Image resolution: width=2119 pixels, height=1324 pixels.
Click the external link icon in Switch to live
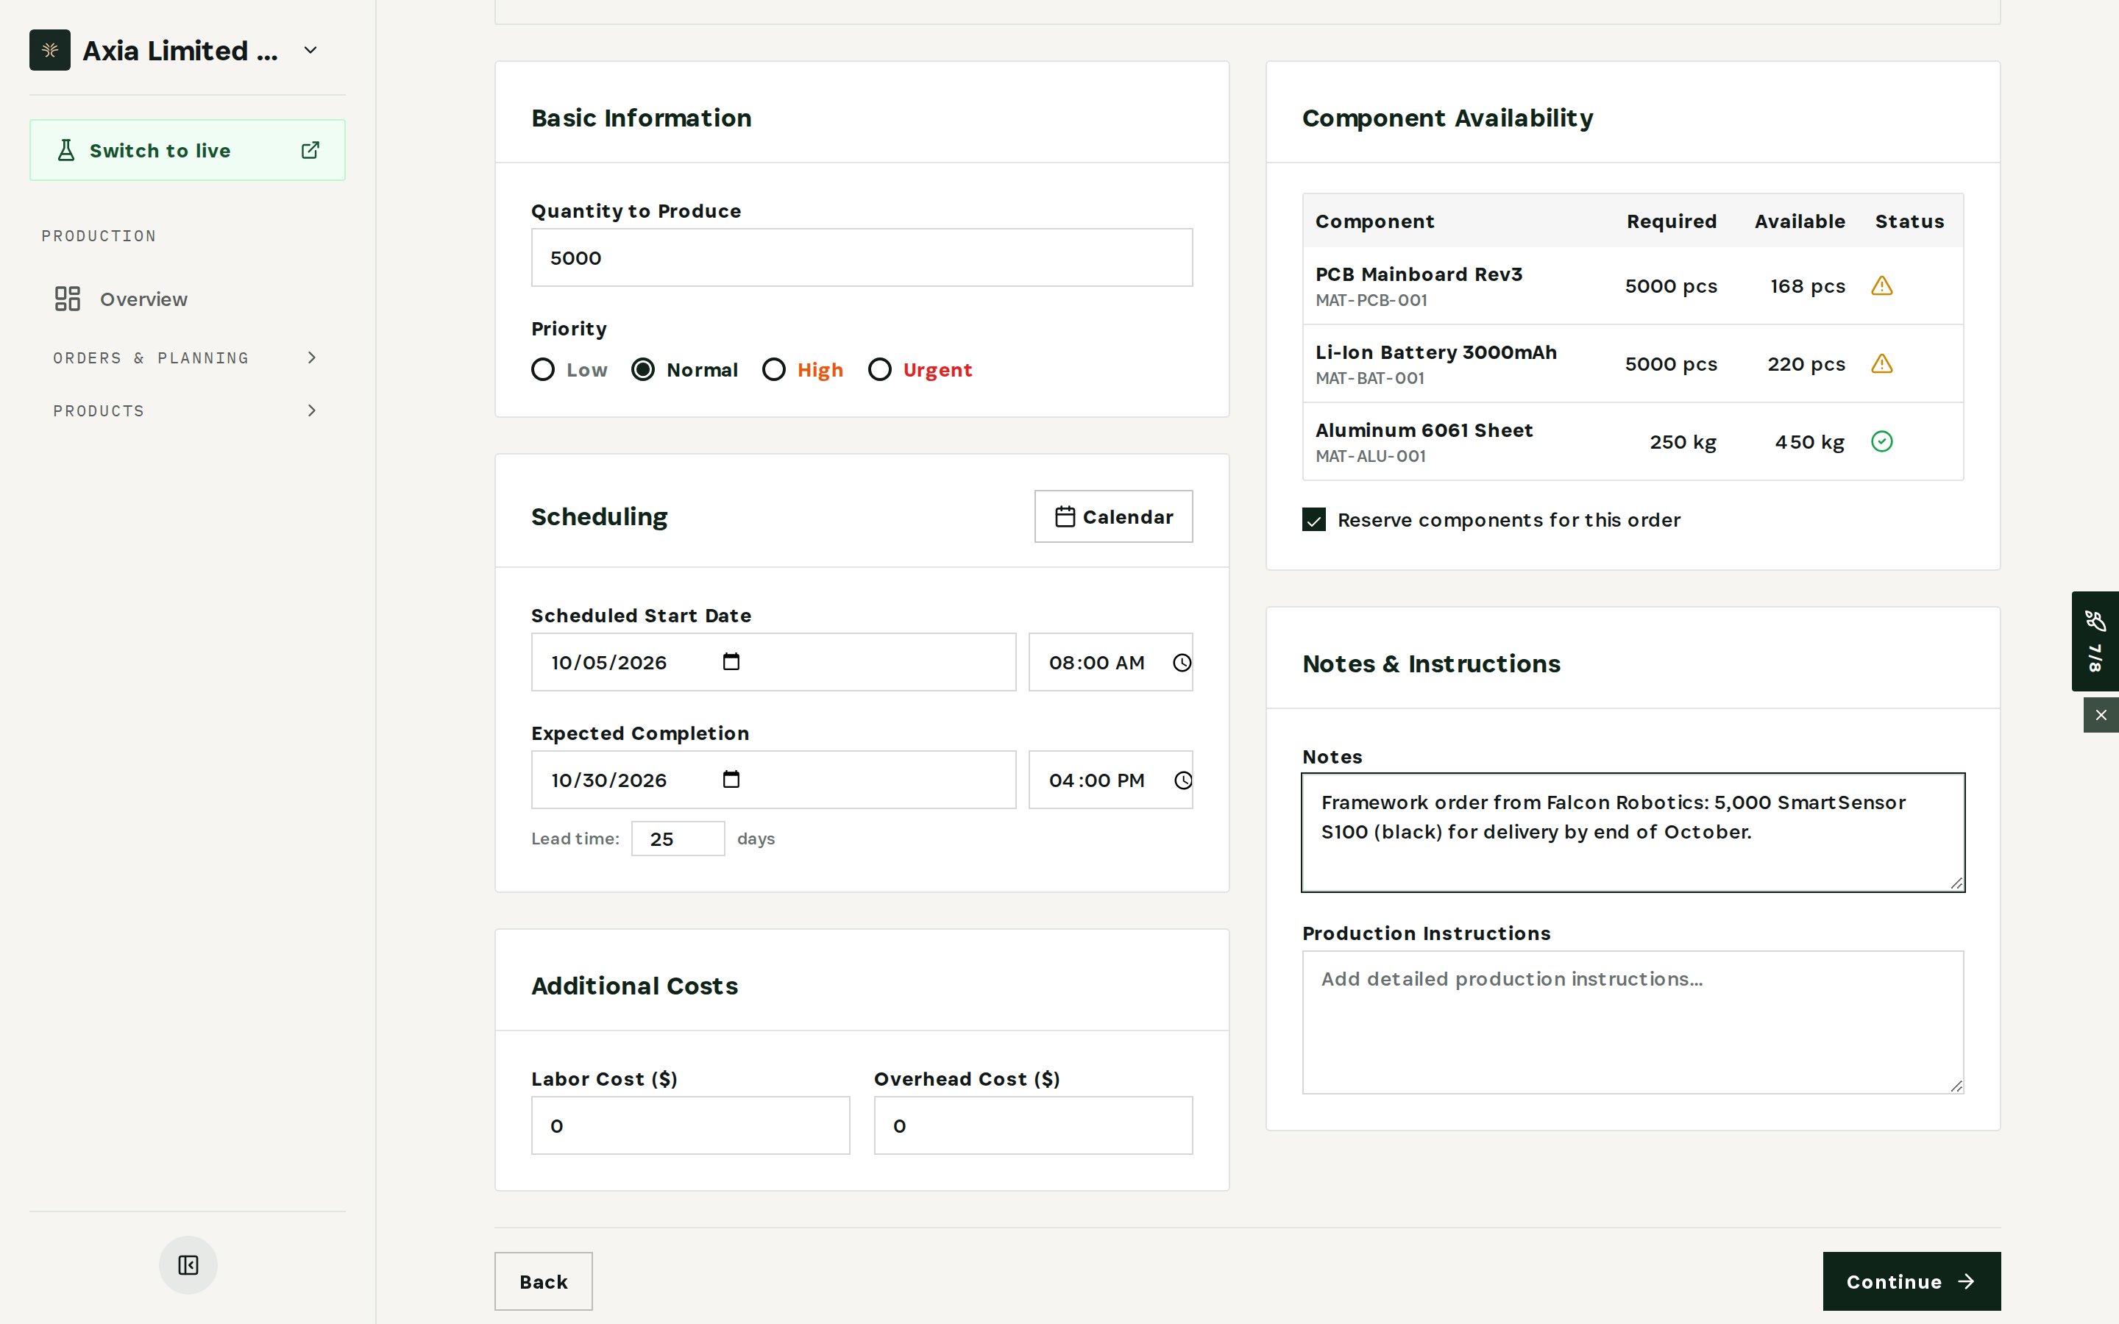coord(310,150)
